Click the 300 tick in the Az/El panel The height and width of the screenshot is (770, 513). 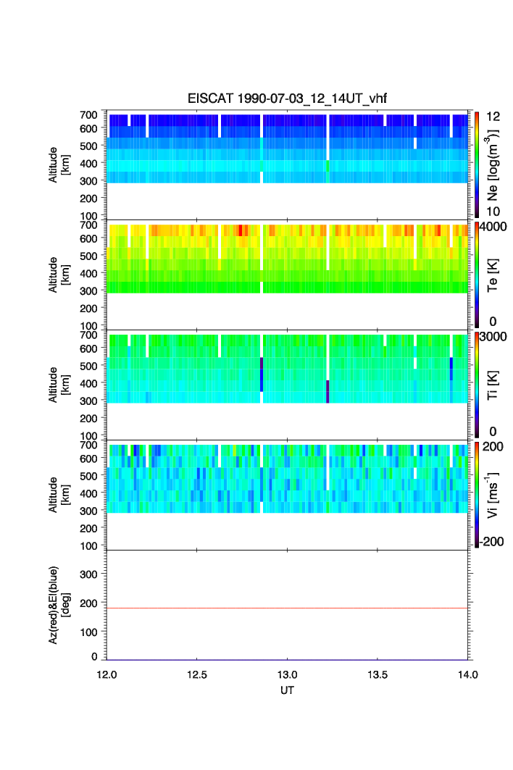pyautogui.click(x=88, y=574)
